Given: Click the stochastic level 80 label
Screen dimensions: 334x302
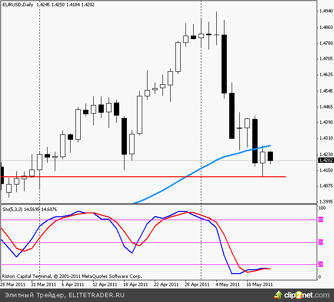Looking at the screenshot, I should tap(320, 220).
